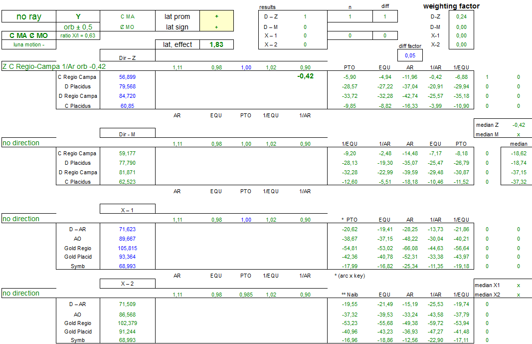Click the X-2 D–AR value 71,509
The width and height of the screenshot is (532, 344).
pos(127,304)
